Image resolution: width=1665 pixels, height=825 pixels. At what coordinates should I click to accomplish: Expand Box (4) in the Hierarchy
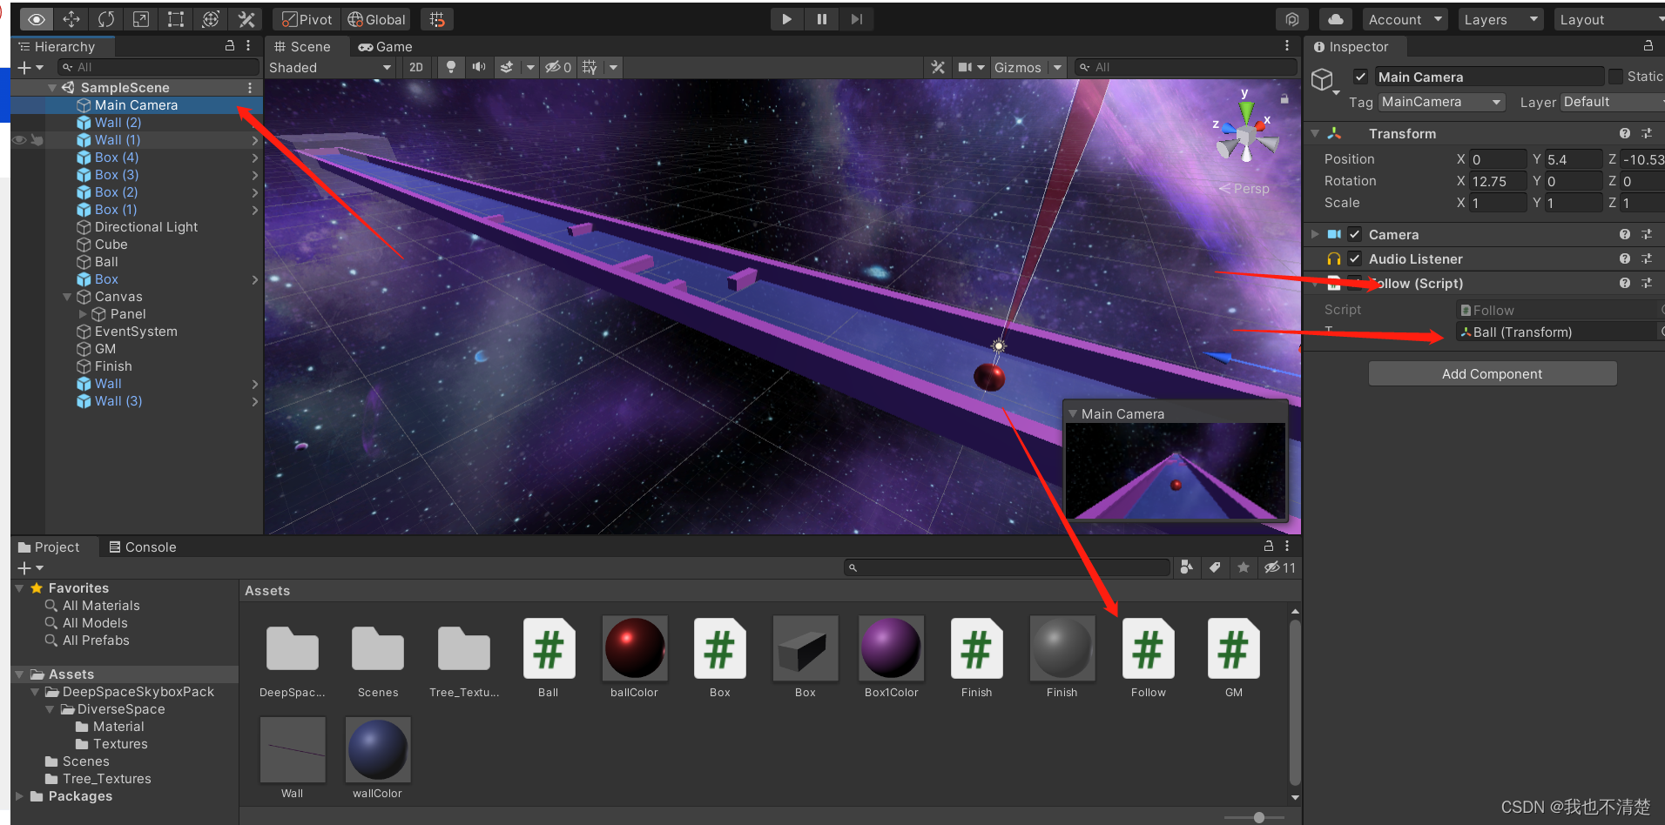[253, 158]
